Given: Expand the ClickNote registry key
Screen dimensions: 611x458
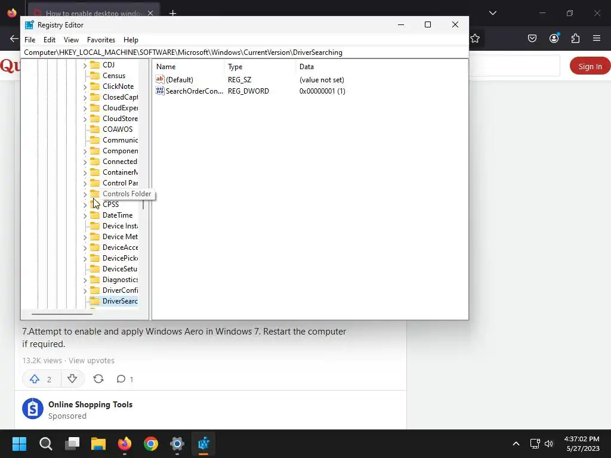Looking at the screenshot, I should click(x=85, y=87).
